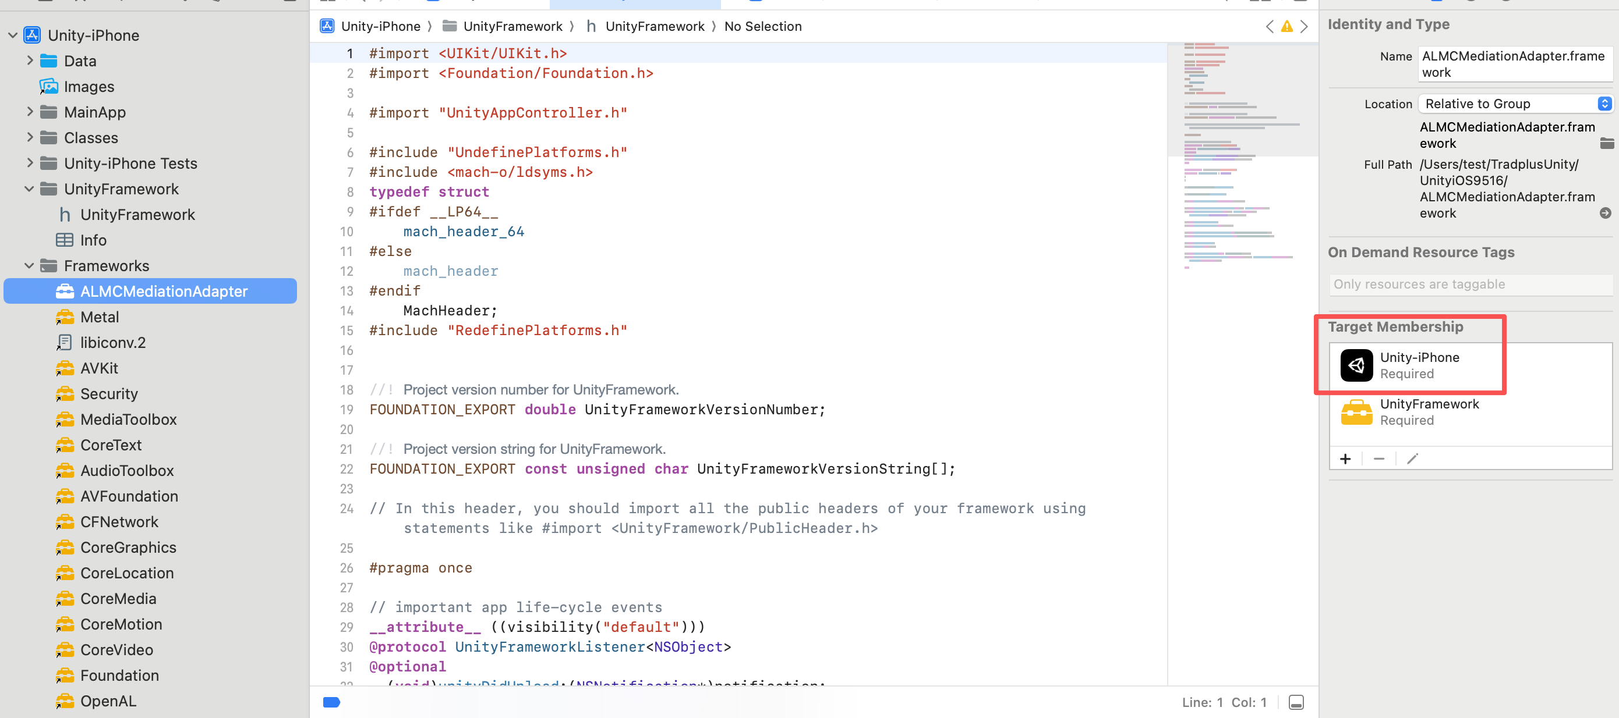Toggle the debug area panel button

[x=1296, y=702]
